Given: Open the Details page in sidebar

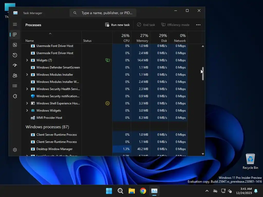Looking at the screenshot, I should click(x=15, y=86).
